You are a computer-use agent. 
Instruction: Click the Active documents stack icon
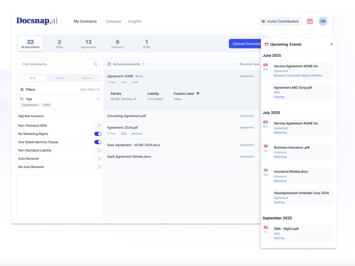(109, 64)
